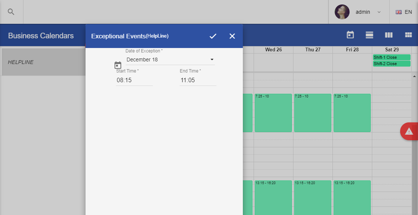Click the admin user avatar

click(342, 12)
